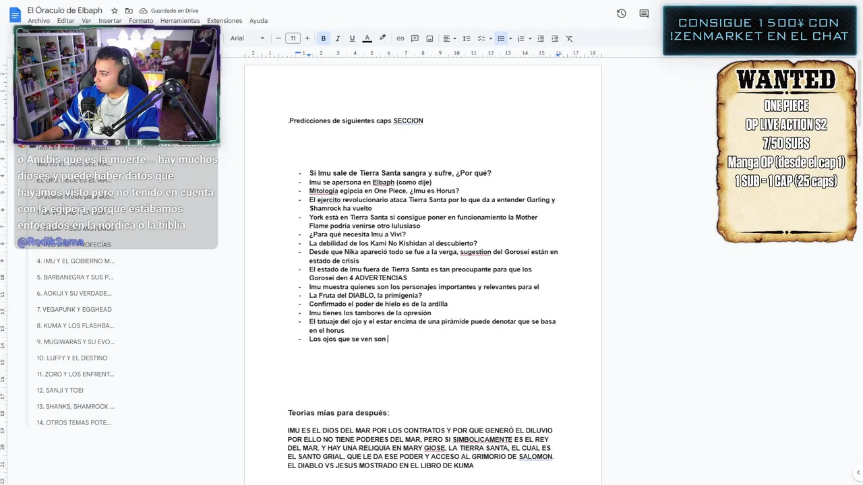Expand bulleted list style arrow
The height and width of the screenshot is (485, 863).
[510, 38]
